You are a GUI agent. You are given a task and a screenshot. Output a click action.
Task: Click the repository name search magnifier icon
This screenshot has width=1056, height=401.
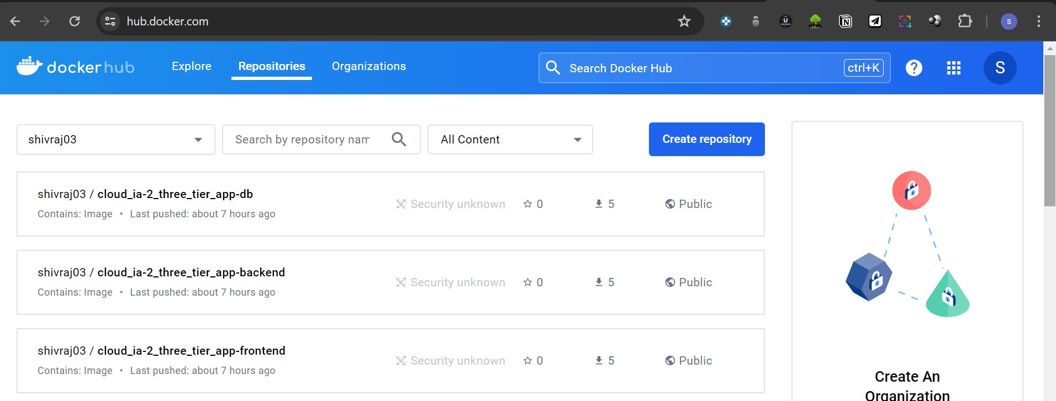tap(399, 139)
